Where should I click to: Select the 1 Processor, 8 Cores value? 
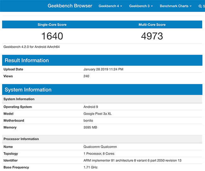[99, 154]
